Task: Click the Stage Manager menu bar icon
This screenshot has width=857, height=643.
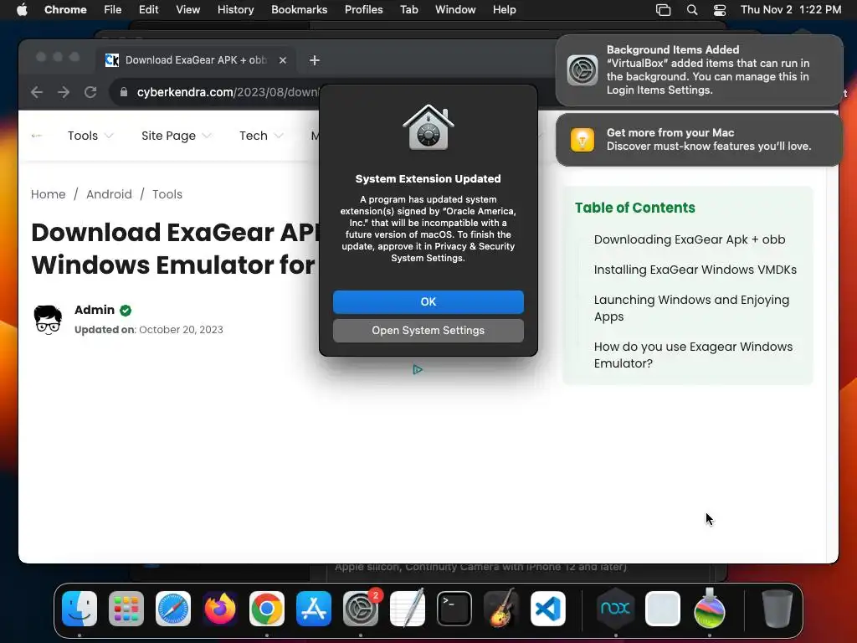Action: (663, 10)
